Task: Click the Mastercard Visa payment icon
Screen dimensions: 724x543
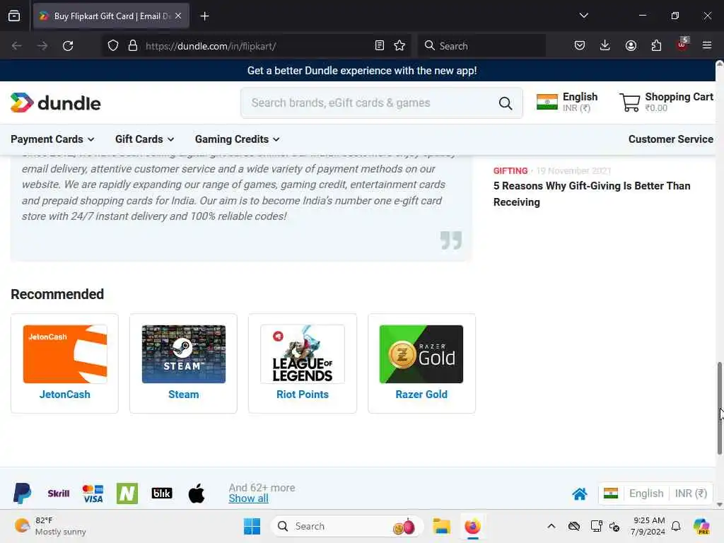Action: (93, 494)
